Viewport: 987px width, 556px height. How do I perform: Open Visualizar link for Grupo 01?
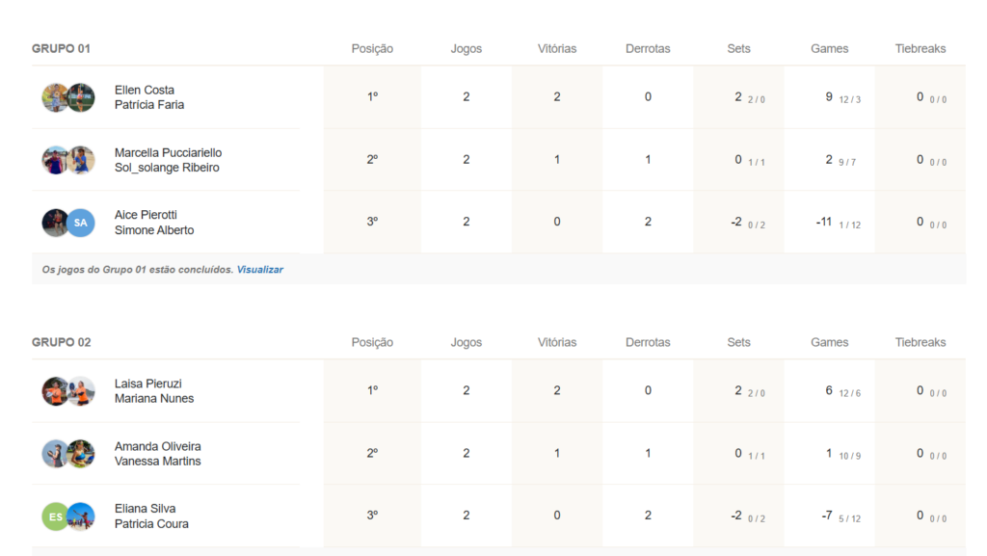[x=260, y=270]
